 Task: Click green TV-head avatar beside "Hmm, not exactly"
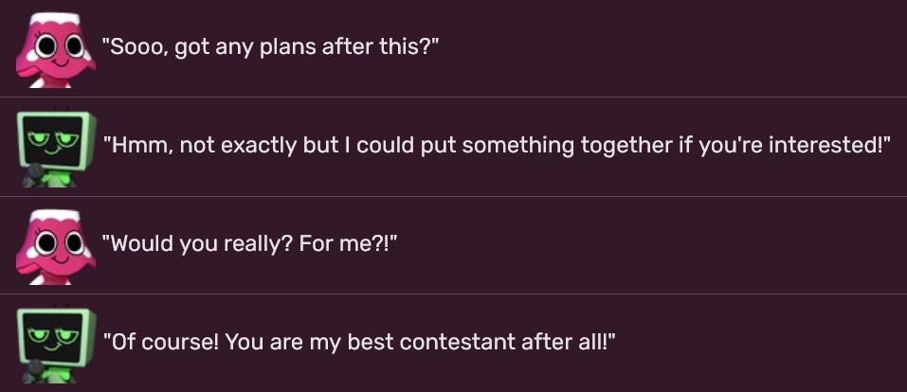point(56,149)
